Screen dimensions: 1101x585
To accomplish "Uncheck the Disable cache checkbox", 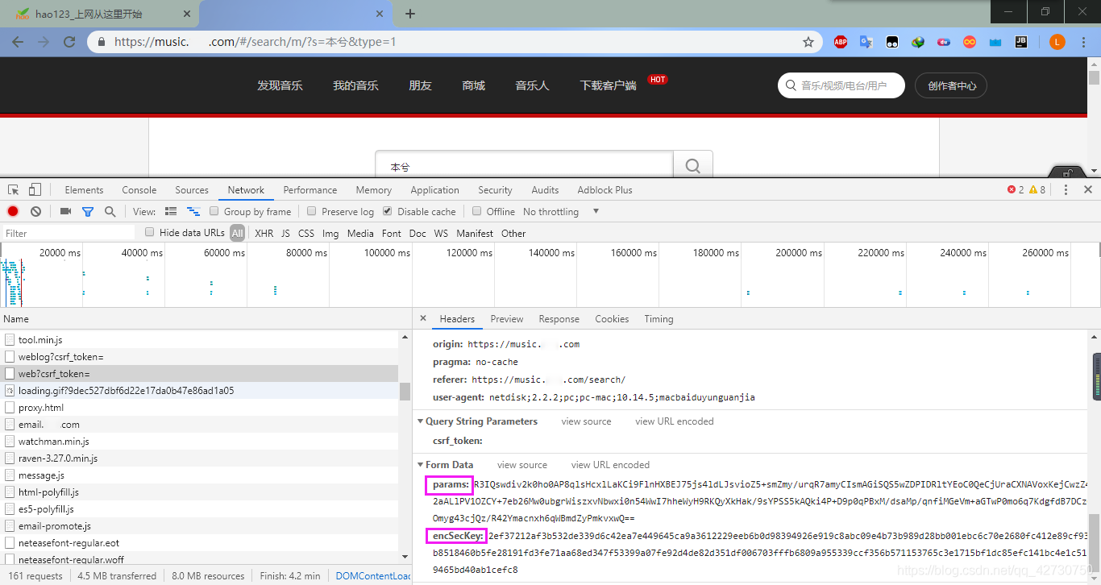I will click(388, 211).
